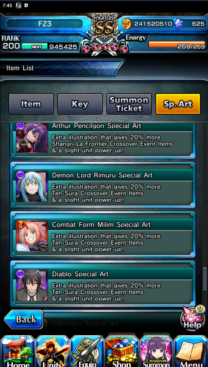The image size is (208, 367).
Task: Tap the Arthur Pencilgon portrait thumbnail
Action: pos(32,138)
